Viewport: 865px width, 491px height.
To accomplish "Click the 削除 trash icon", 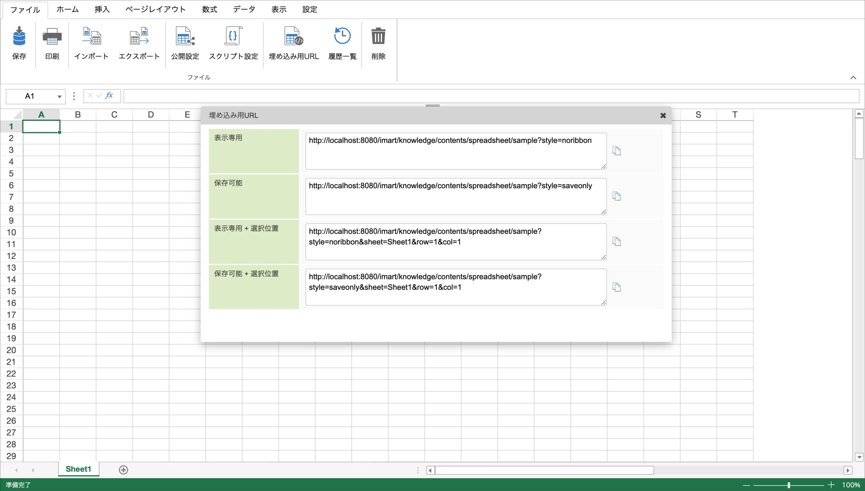I will tap(378, 37).
